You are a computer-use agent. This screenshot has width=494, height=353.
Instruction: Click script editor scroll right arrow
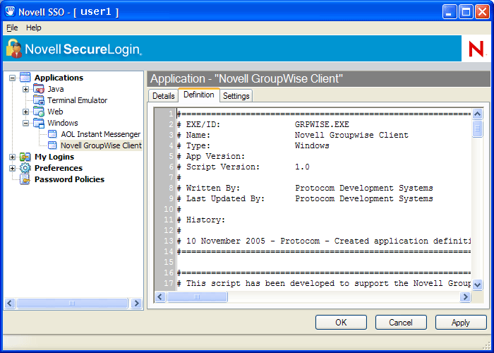pos(465,297)
